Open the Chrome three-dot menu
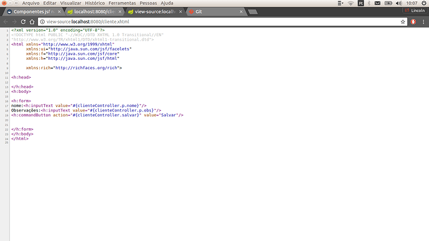This screenshot has width=429, height=241. [423, 22]
